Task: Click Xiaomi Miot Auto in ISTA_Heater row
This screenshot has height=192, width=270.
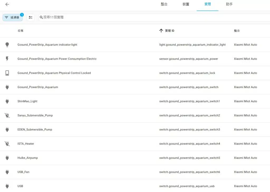Action: tap(245, 144)
